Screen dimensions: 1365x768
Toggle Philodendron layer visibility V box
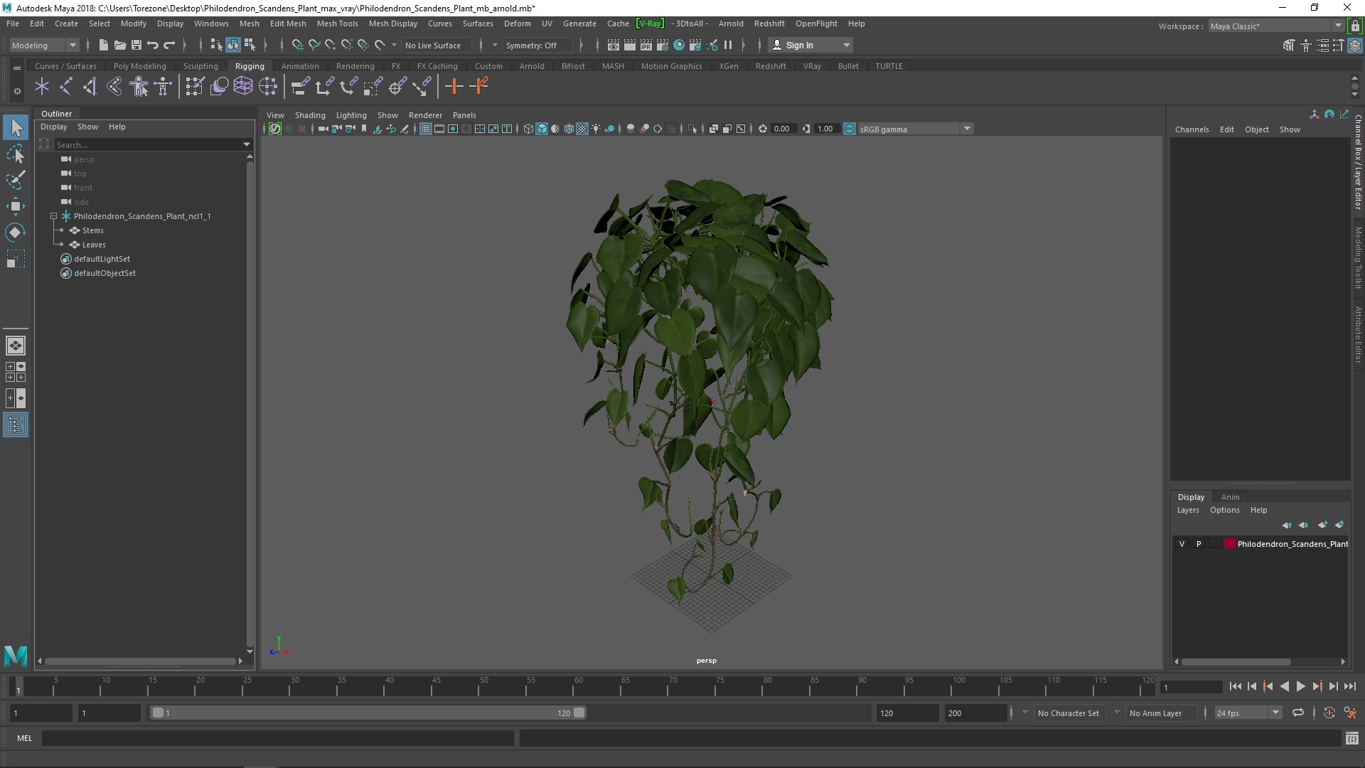pyautogui.click(x=1182, y=543)
